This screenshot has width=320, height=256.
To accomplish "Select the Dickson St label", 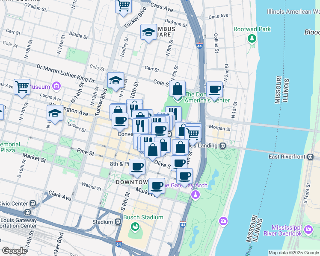I will (176, 23).
